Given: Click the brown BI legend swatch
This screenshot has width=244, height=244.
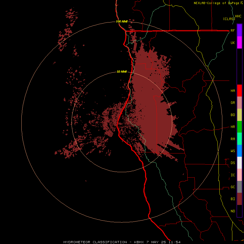Looking at the screenshot, I should click(x=239, y=199).
